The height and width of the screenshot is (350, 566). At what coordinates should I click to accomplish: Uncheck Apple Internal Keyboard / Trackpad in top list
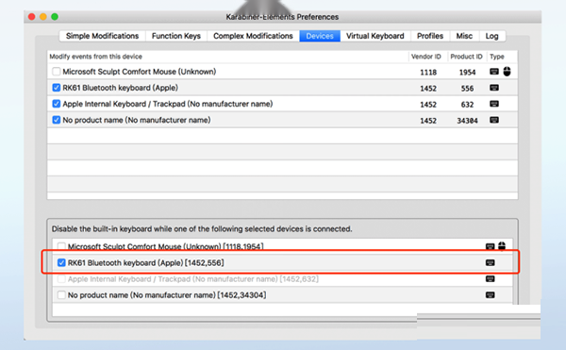coord(56,104)
